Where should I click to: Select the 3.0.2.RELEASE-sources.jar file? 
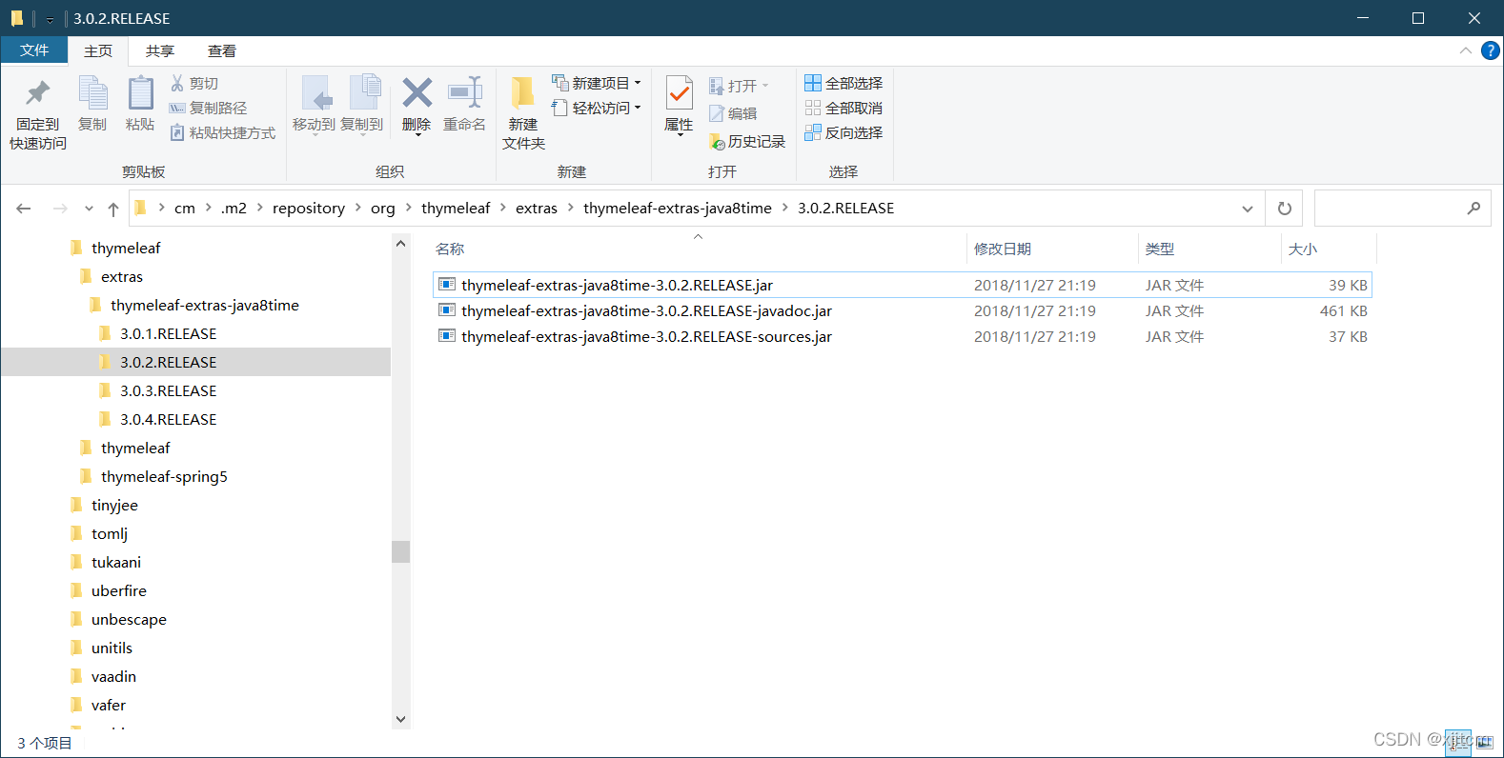click(902, 336)
